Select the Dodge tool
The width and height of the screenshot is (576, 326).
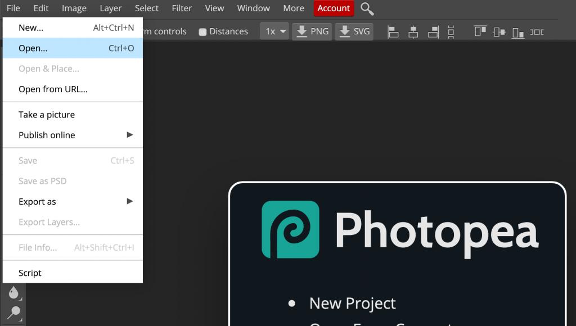[13, 313]
